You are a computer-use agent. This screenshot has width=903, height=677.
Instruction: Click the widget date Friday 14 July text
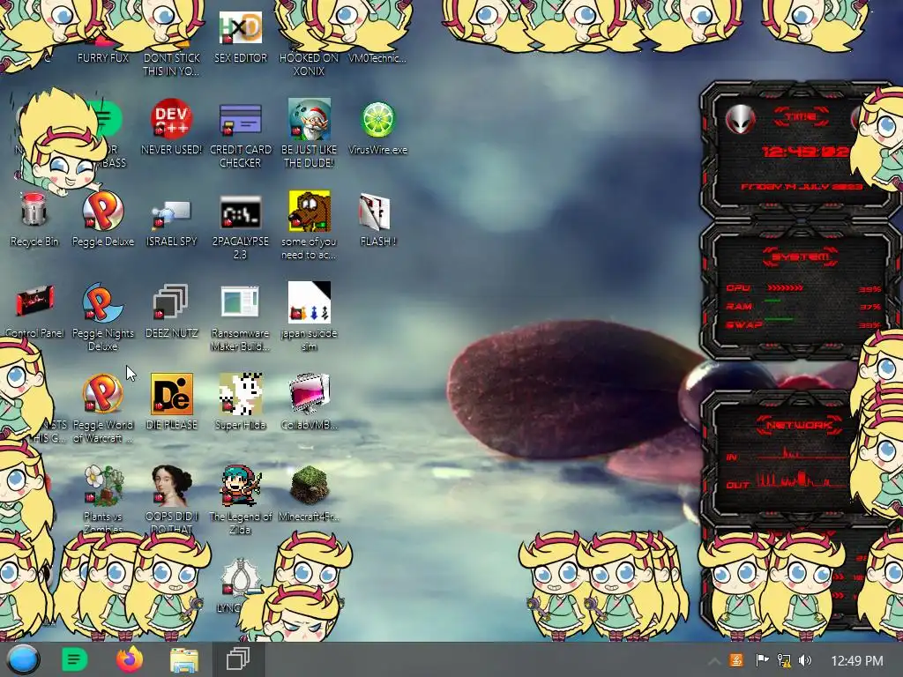(x=801, y=187)
